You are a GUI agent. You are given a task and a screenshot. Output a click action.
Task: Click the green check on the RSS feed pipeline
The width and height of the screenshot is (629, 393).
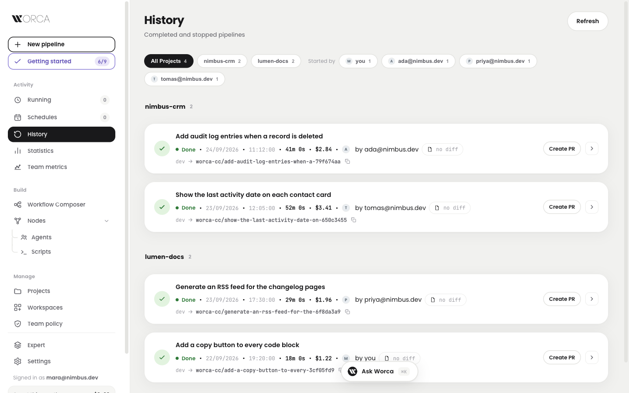coord(162,299)
